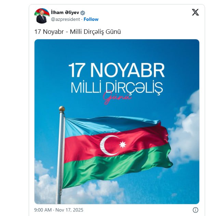Viewport: 215px width, 216px height.
Task: Click the golden ball atop the flagpole
Action: (62, 109)
